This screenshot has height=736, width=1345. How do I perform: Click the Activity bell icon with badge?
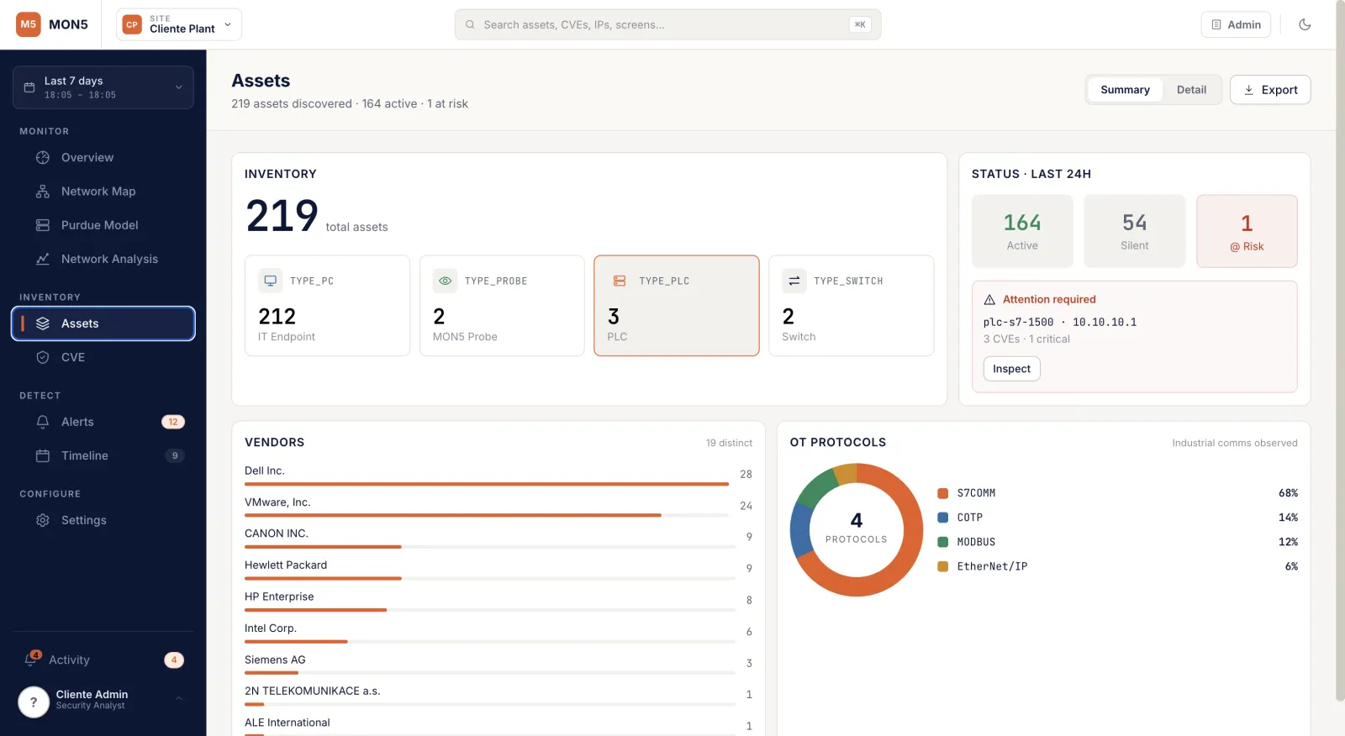32,660
